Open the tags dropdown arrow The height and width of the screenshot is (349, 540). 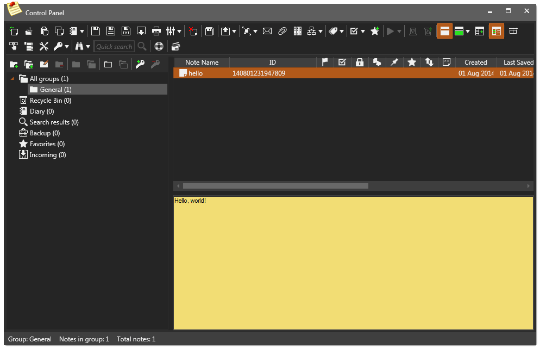click(343, 31)
